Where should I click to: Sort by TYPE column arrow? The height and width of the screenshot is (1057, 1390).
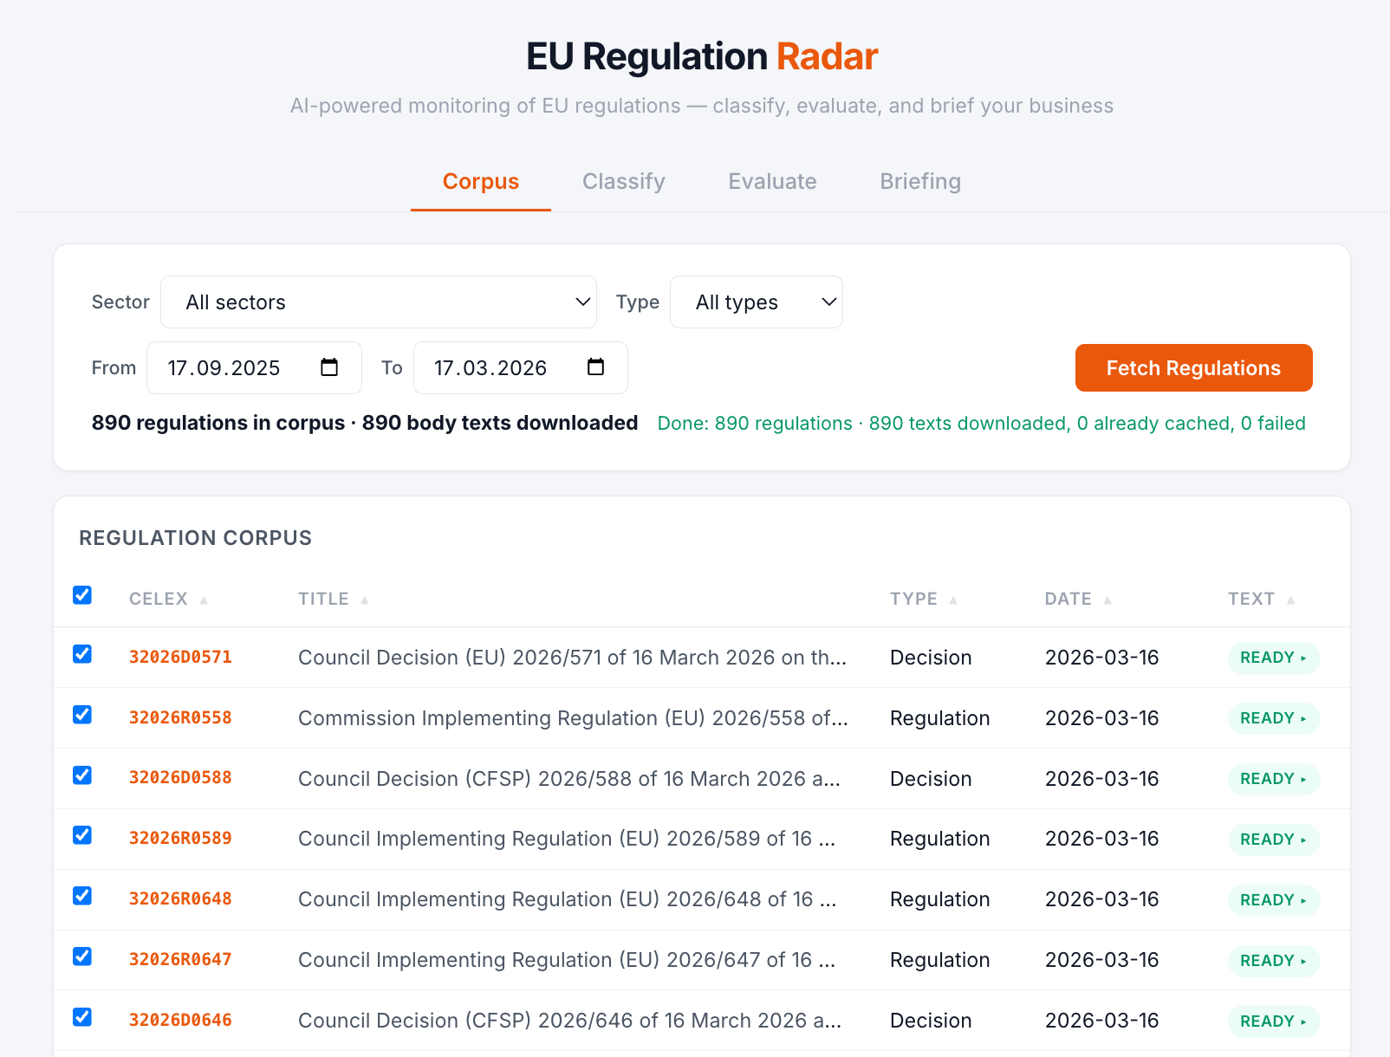pyautogui.click(x=953, y=600)
